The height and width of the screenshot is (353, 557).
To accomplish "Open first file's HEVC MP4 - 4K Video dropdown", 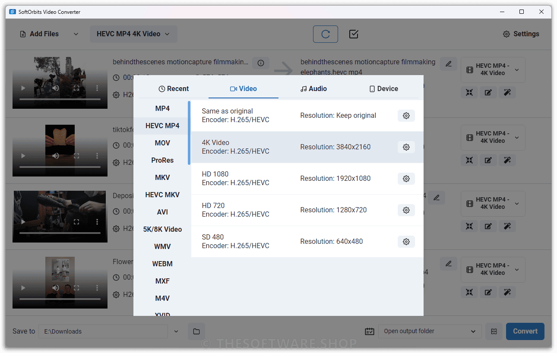I will tap(493, 69).
